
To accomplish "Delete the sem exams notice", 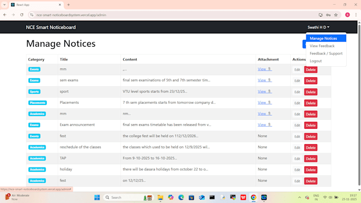I will point(311,81).
